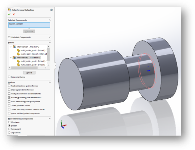Enable Treat subassemblies as components

point(9,94)
